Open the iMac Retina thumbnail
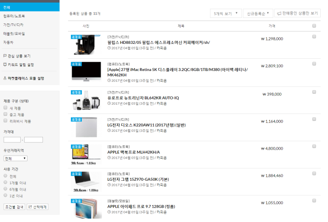This screenshot has height=222, width=328. (x=86, y=72)
